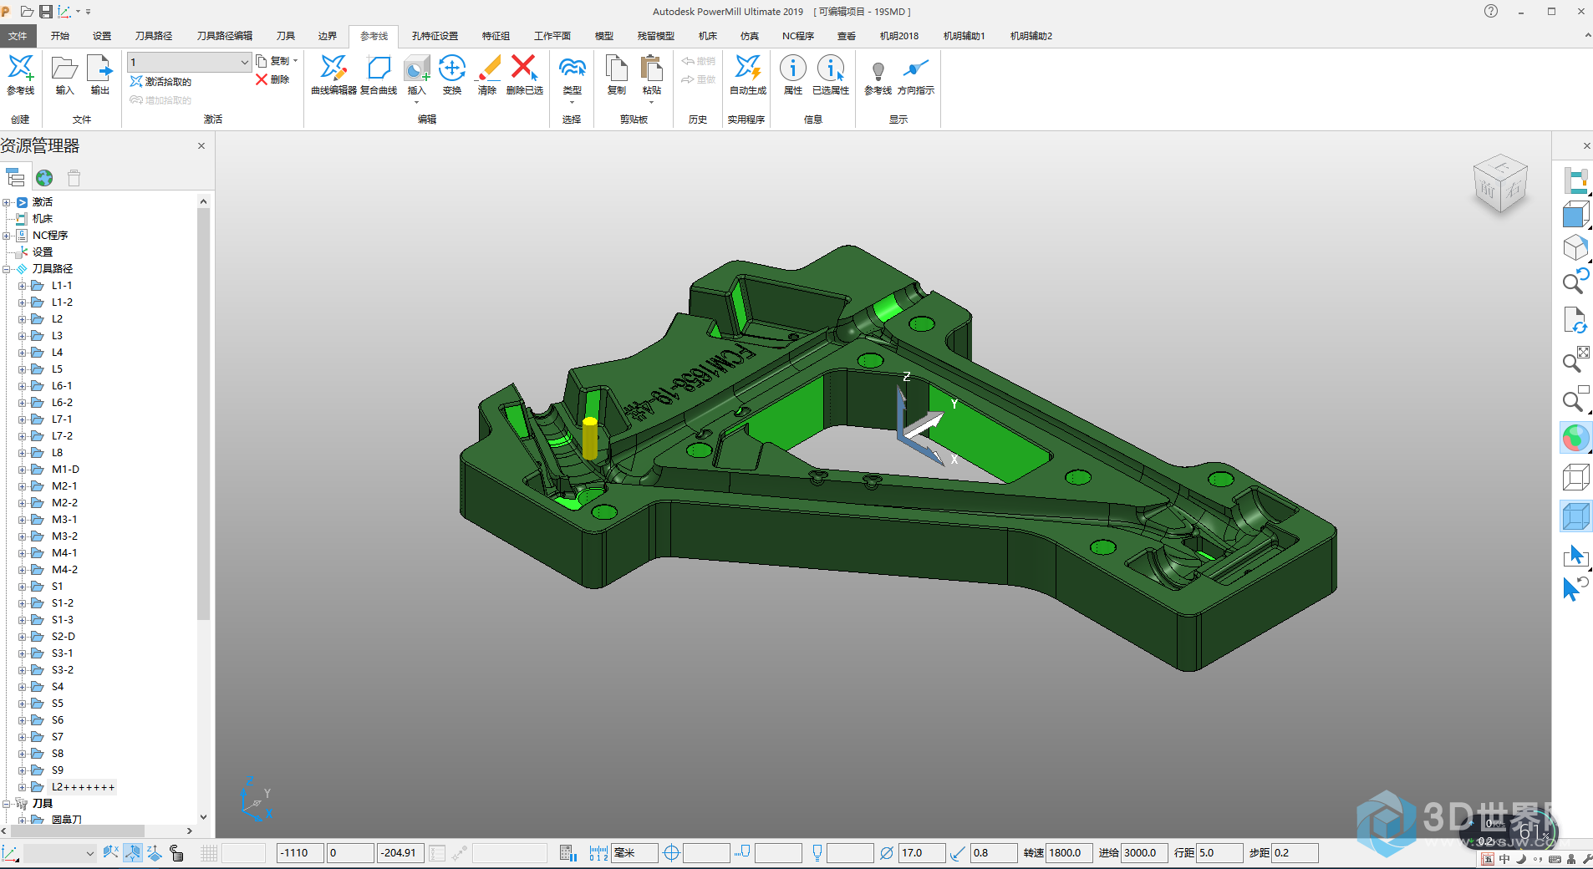The height and width of the screenshot is (869, 1593).
Task: Select the 设置 tree item
Action: (x=42, y=252)
